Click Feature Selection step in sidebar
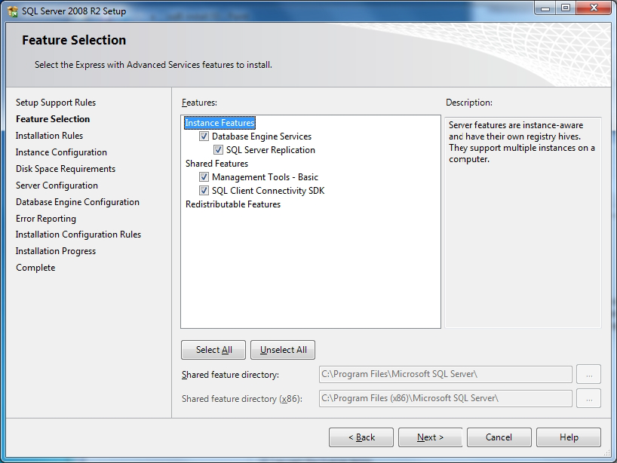 (53, 119)
